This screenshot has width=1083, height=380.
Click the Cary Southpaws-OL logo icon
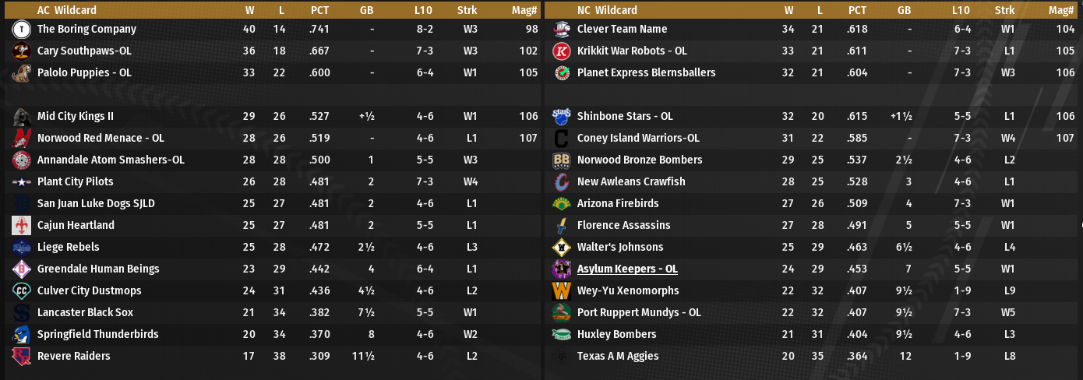(22, 51)
